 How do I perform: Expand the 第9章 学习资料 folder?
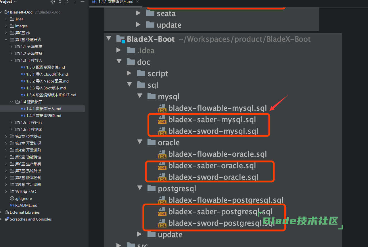6,185
